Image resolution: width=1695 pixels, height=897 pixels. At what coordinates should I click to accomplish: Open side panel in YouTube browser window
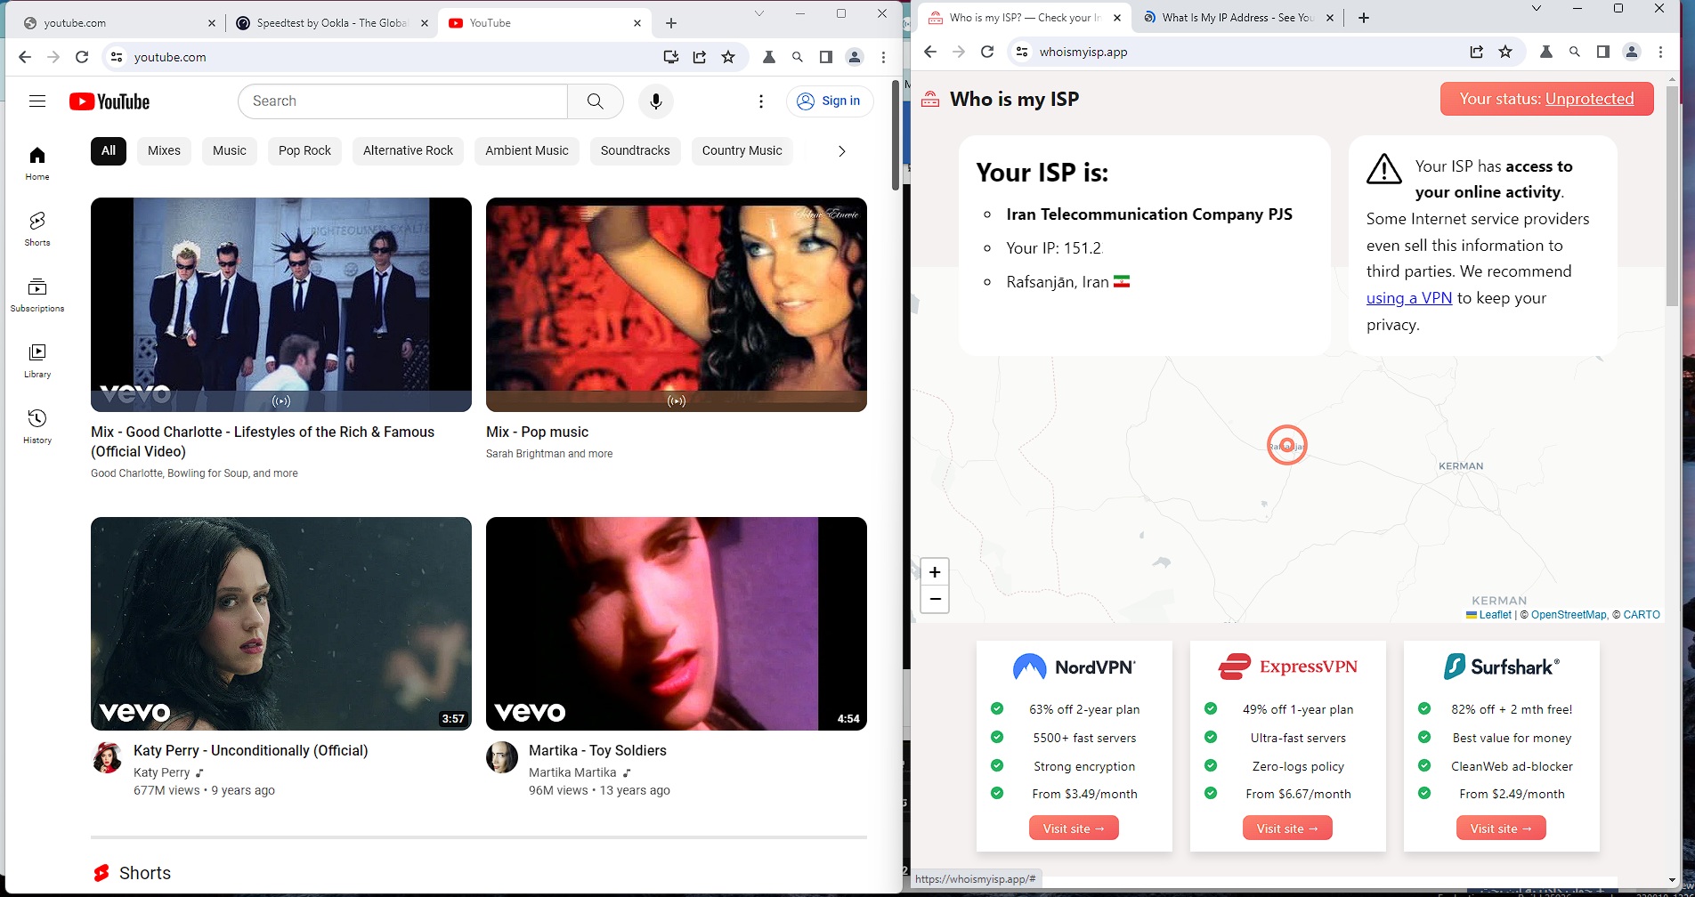(826, 57)
